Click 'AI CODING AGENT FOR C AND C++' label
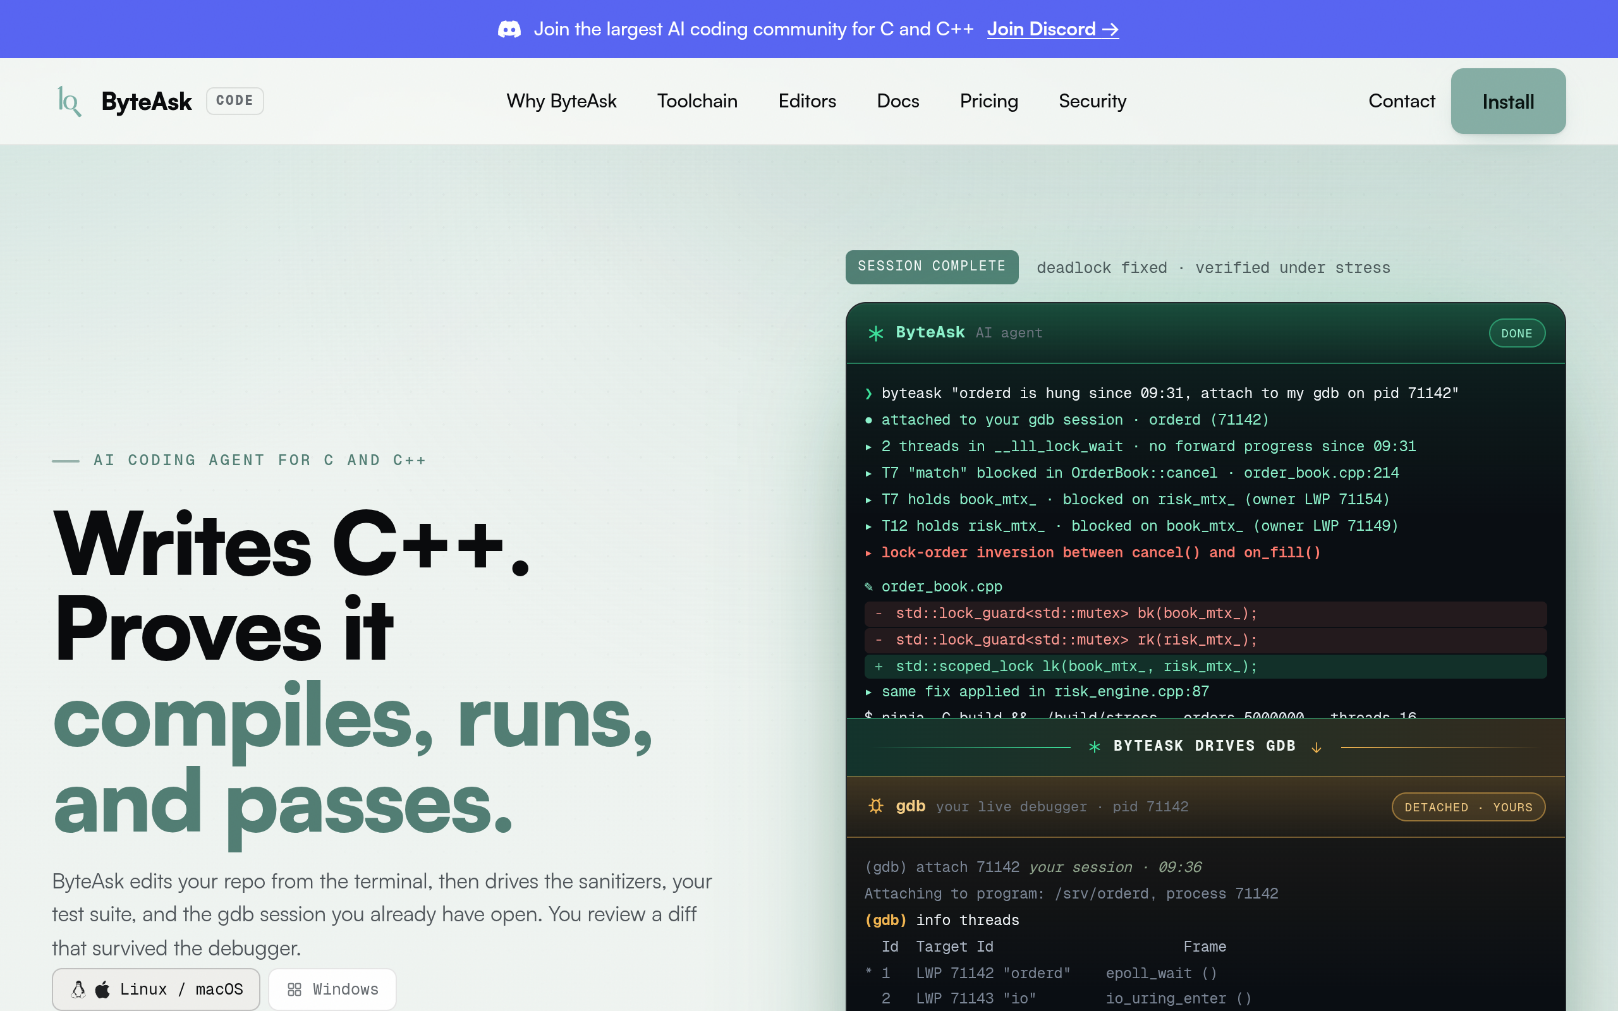 pyautogui.click(x=259, y=460)
